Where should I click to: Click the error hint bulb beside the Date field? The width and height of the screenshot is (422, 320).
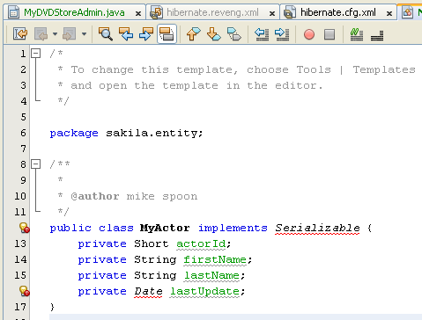[24, 291]
